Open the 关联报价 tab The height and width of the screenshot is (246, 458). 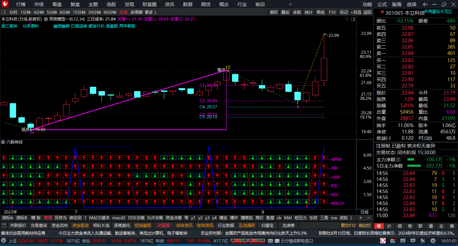(x=18, y=225)
